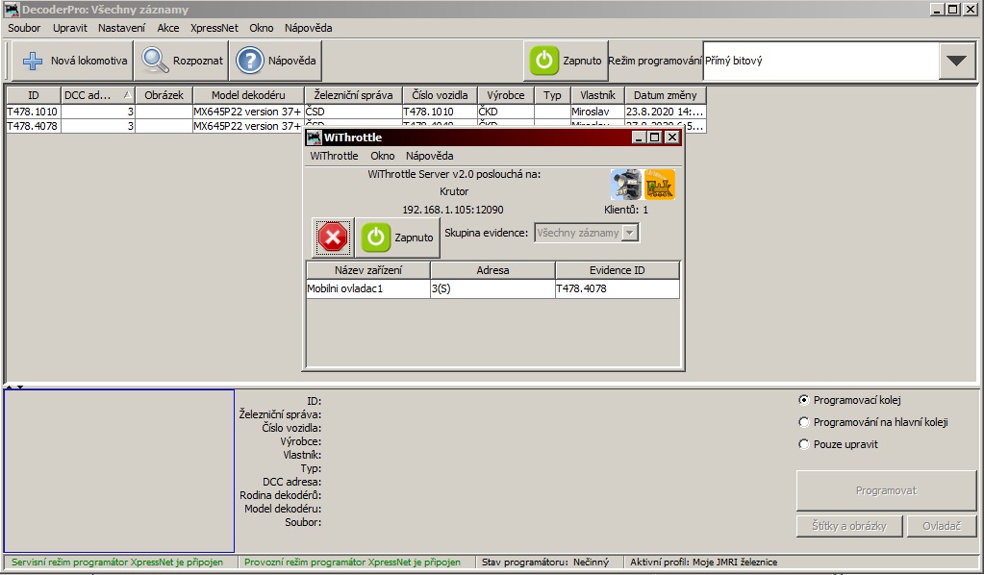984x575 pixels.
Task: Click the Rozpoznat magnifier button
Action: click(182, 61)
